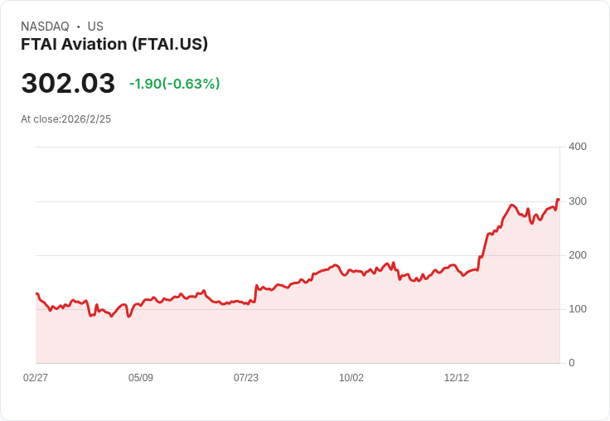Click the US market label
Image resolution: width=610 pixels, height=421 pixels.
[x=95, y=27]
